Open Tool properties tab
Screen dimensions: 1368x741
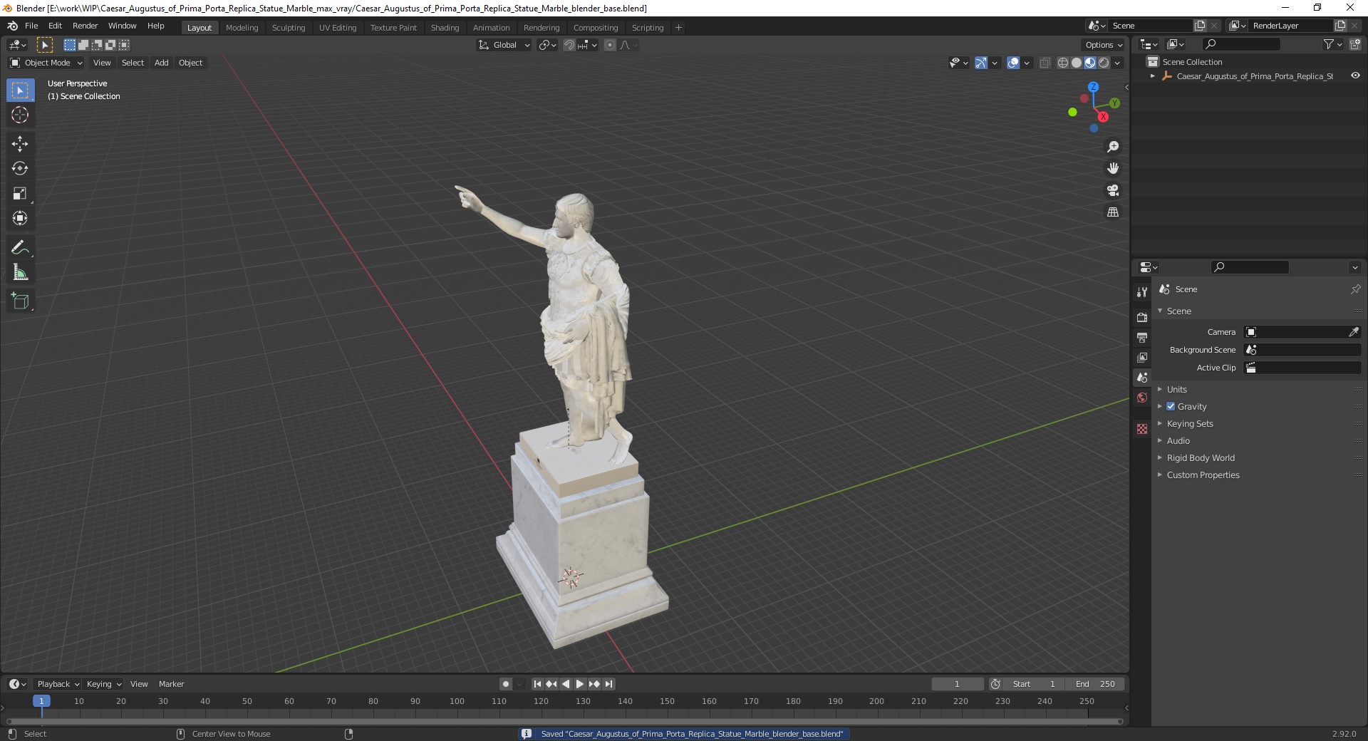click(1142, 292)
